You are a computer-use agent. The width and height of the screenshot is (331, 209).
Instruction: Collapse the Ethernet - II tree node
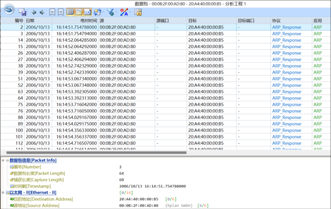(3, 193)
